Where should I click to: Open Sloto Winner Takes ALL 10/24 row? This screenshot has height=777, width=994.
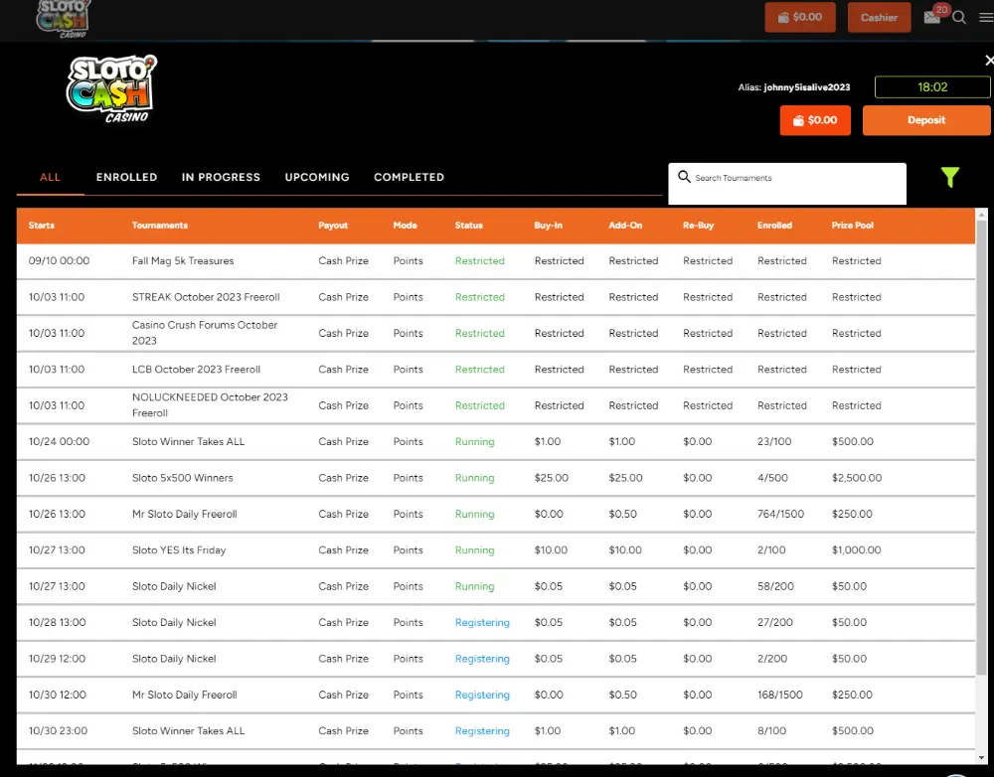(x=496, y=442)
